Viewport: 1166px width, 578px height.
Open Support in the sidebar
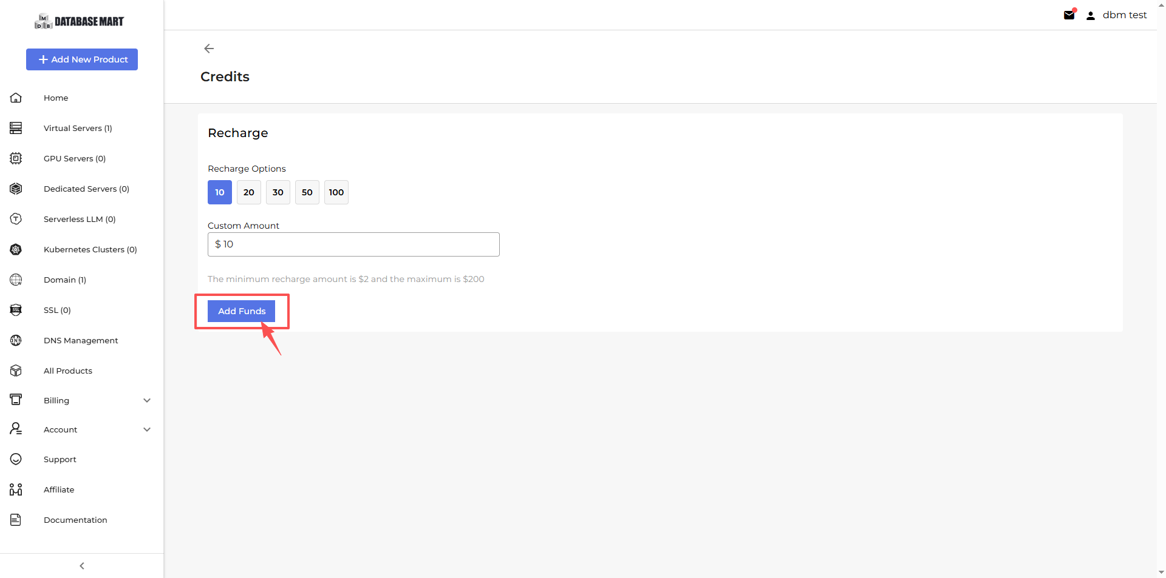tap(60, 459)
